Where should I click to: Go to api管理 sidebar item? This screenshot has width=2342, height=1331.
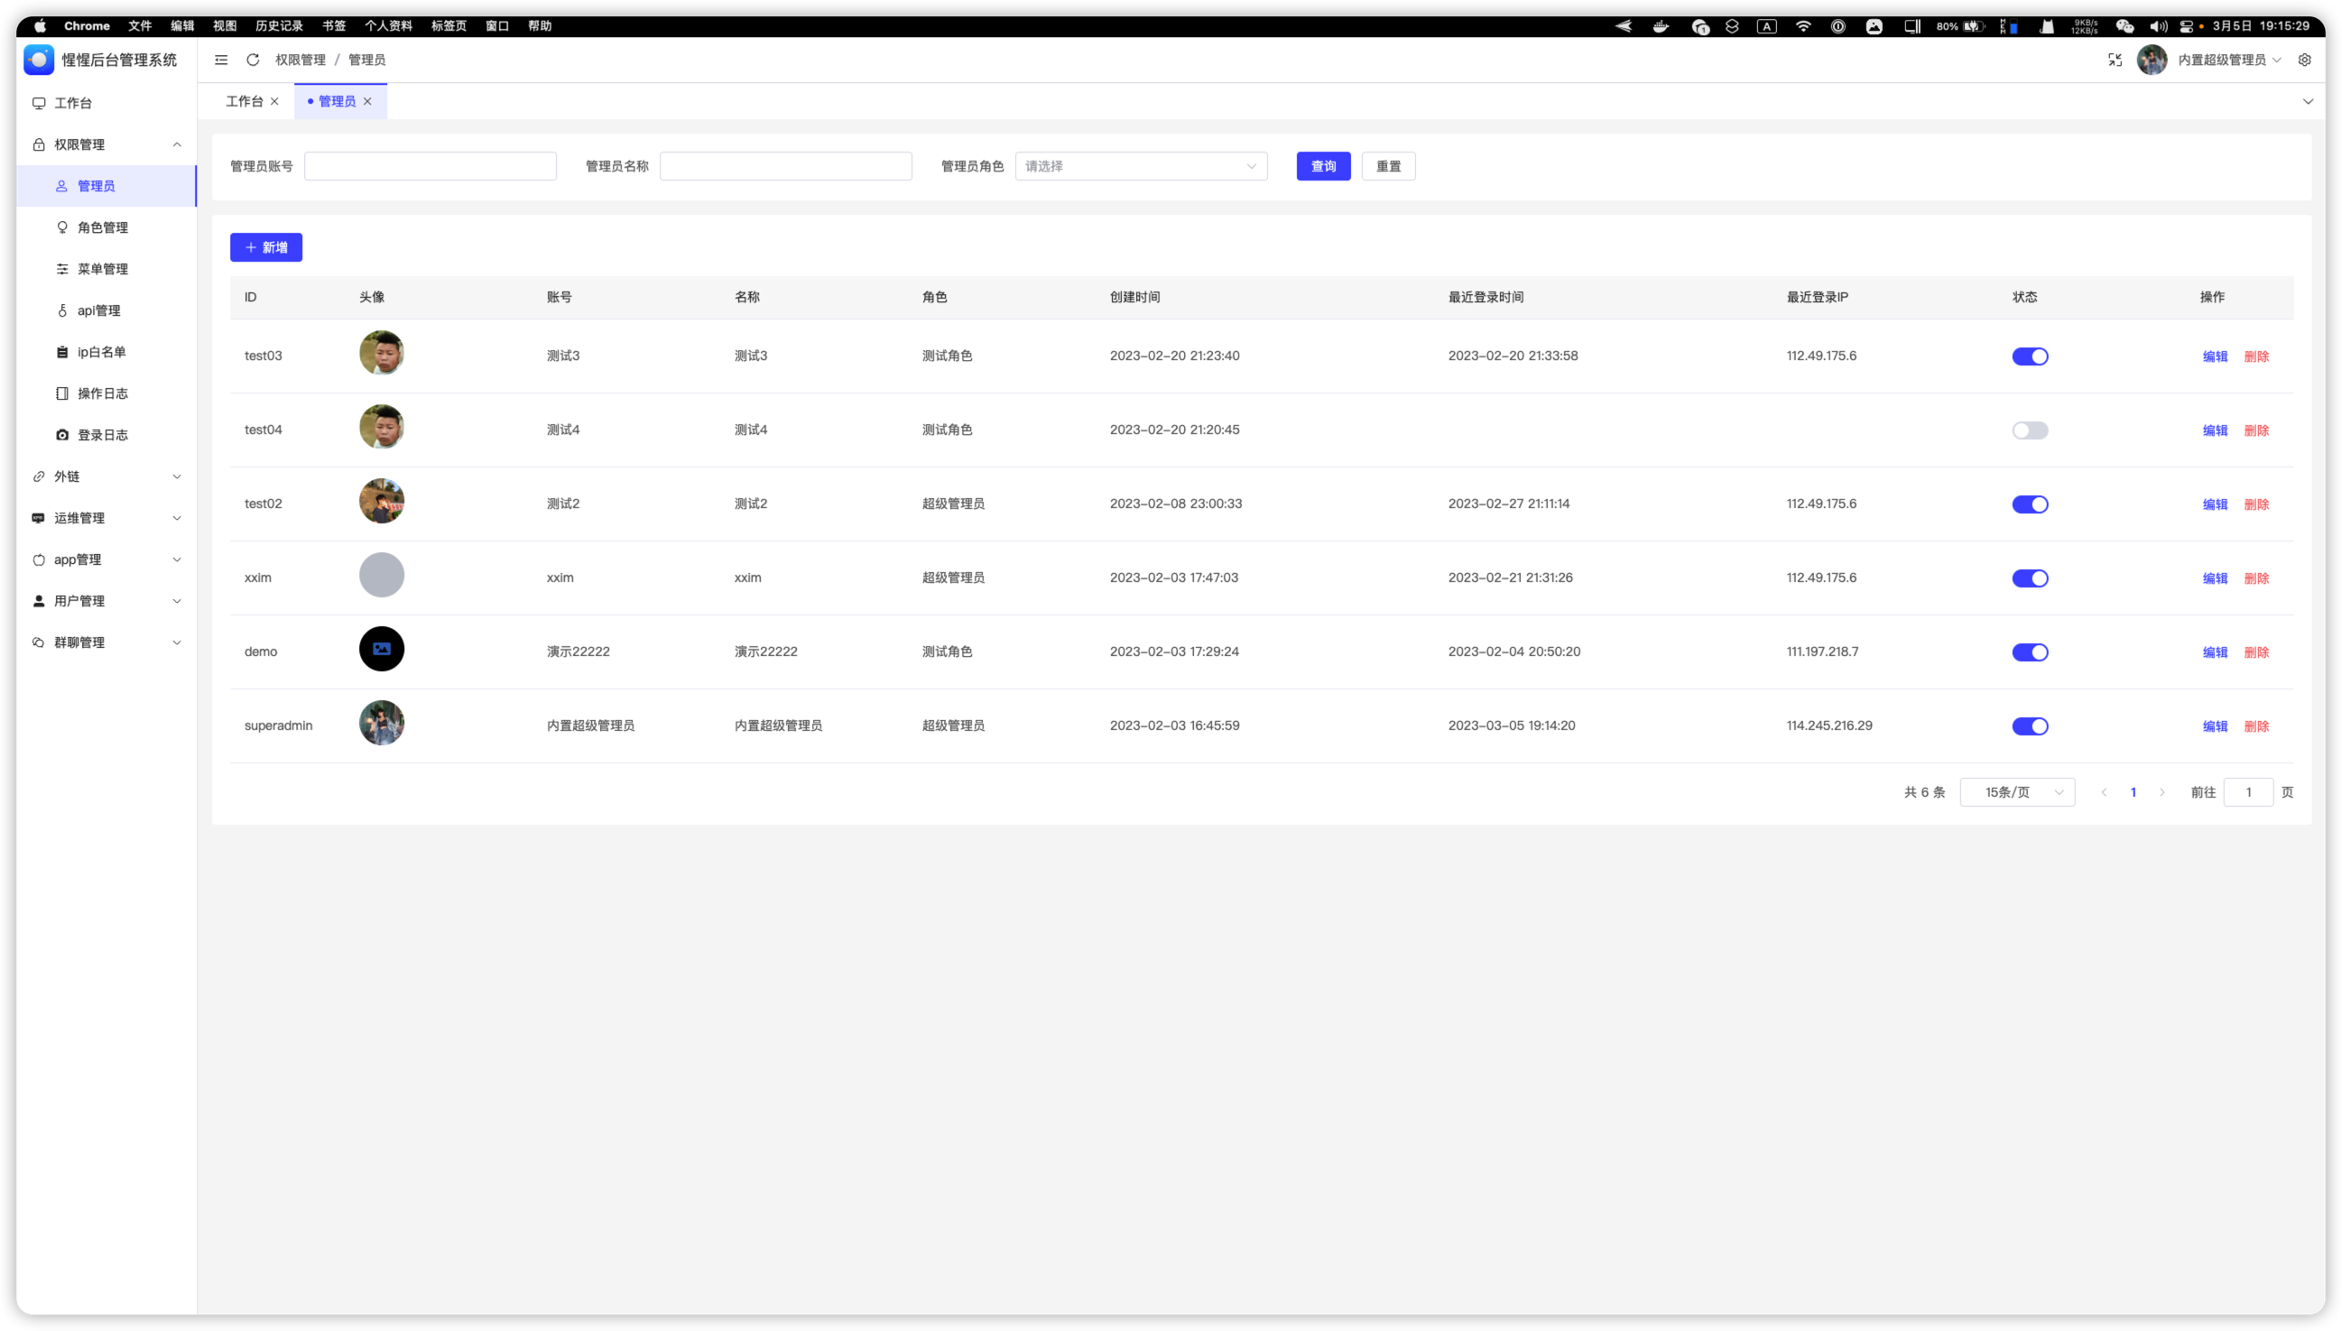[x=98, y=310]
